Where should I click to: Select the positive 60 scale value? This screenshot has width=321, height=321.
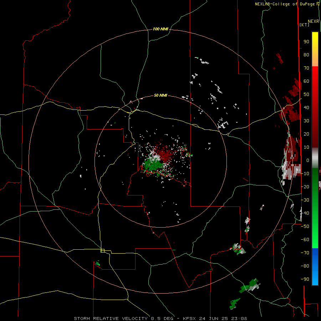306,81
